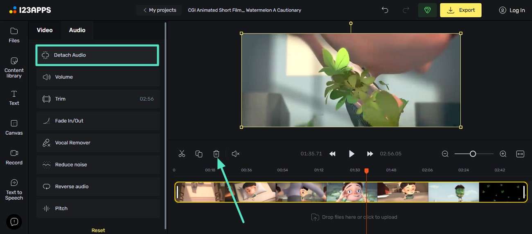532x234 pixels.
Task: Open the premium diamond upgrade
Action: (427, 10)
